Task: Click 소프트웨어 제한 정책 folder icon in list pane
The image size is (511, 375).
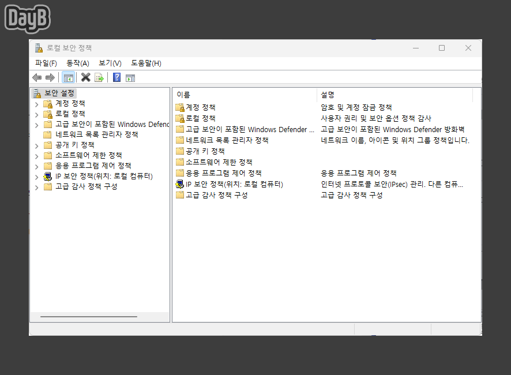Action: (180, 162)
